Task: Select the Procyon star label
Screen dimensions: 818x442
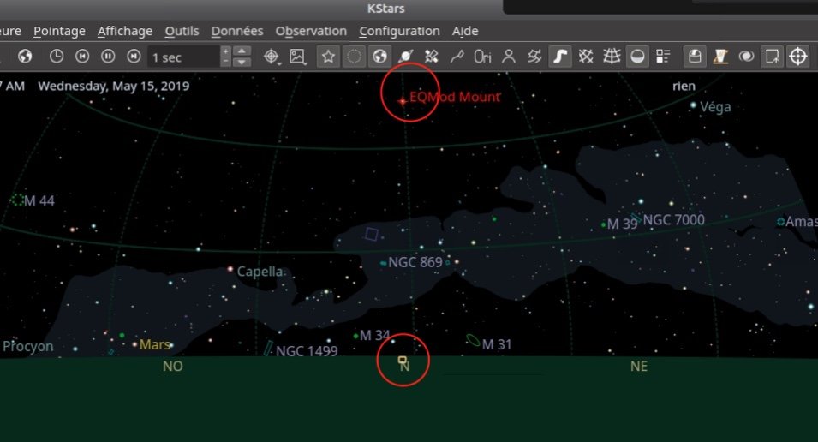Action: (x=27, y=347)
